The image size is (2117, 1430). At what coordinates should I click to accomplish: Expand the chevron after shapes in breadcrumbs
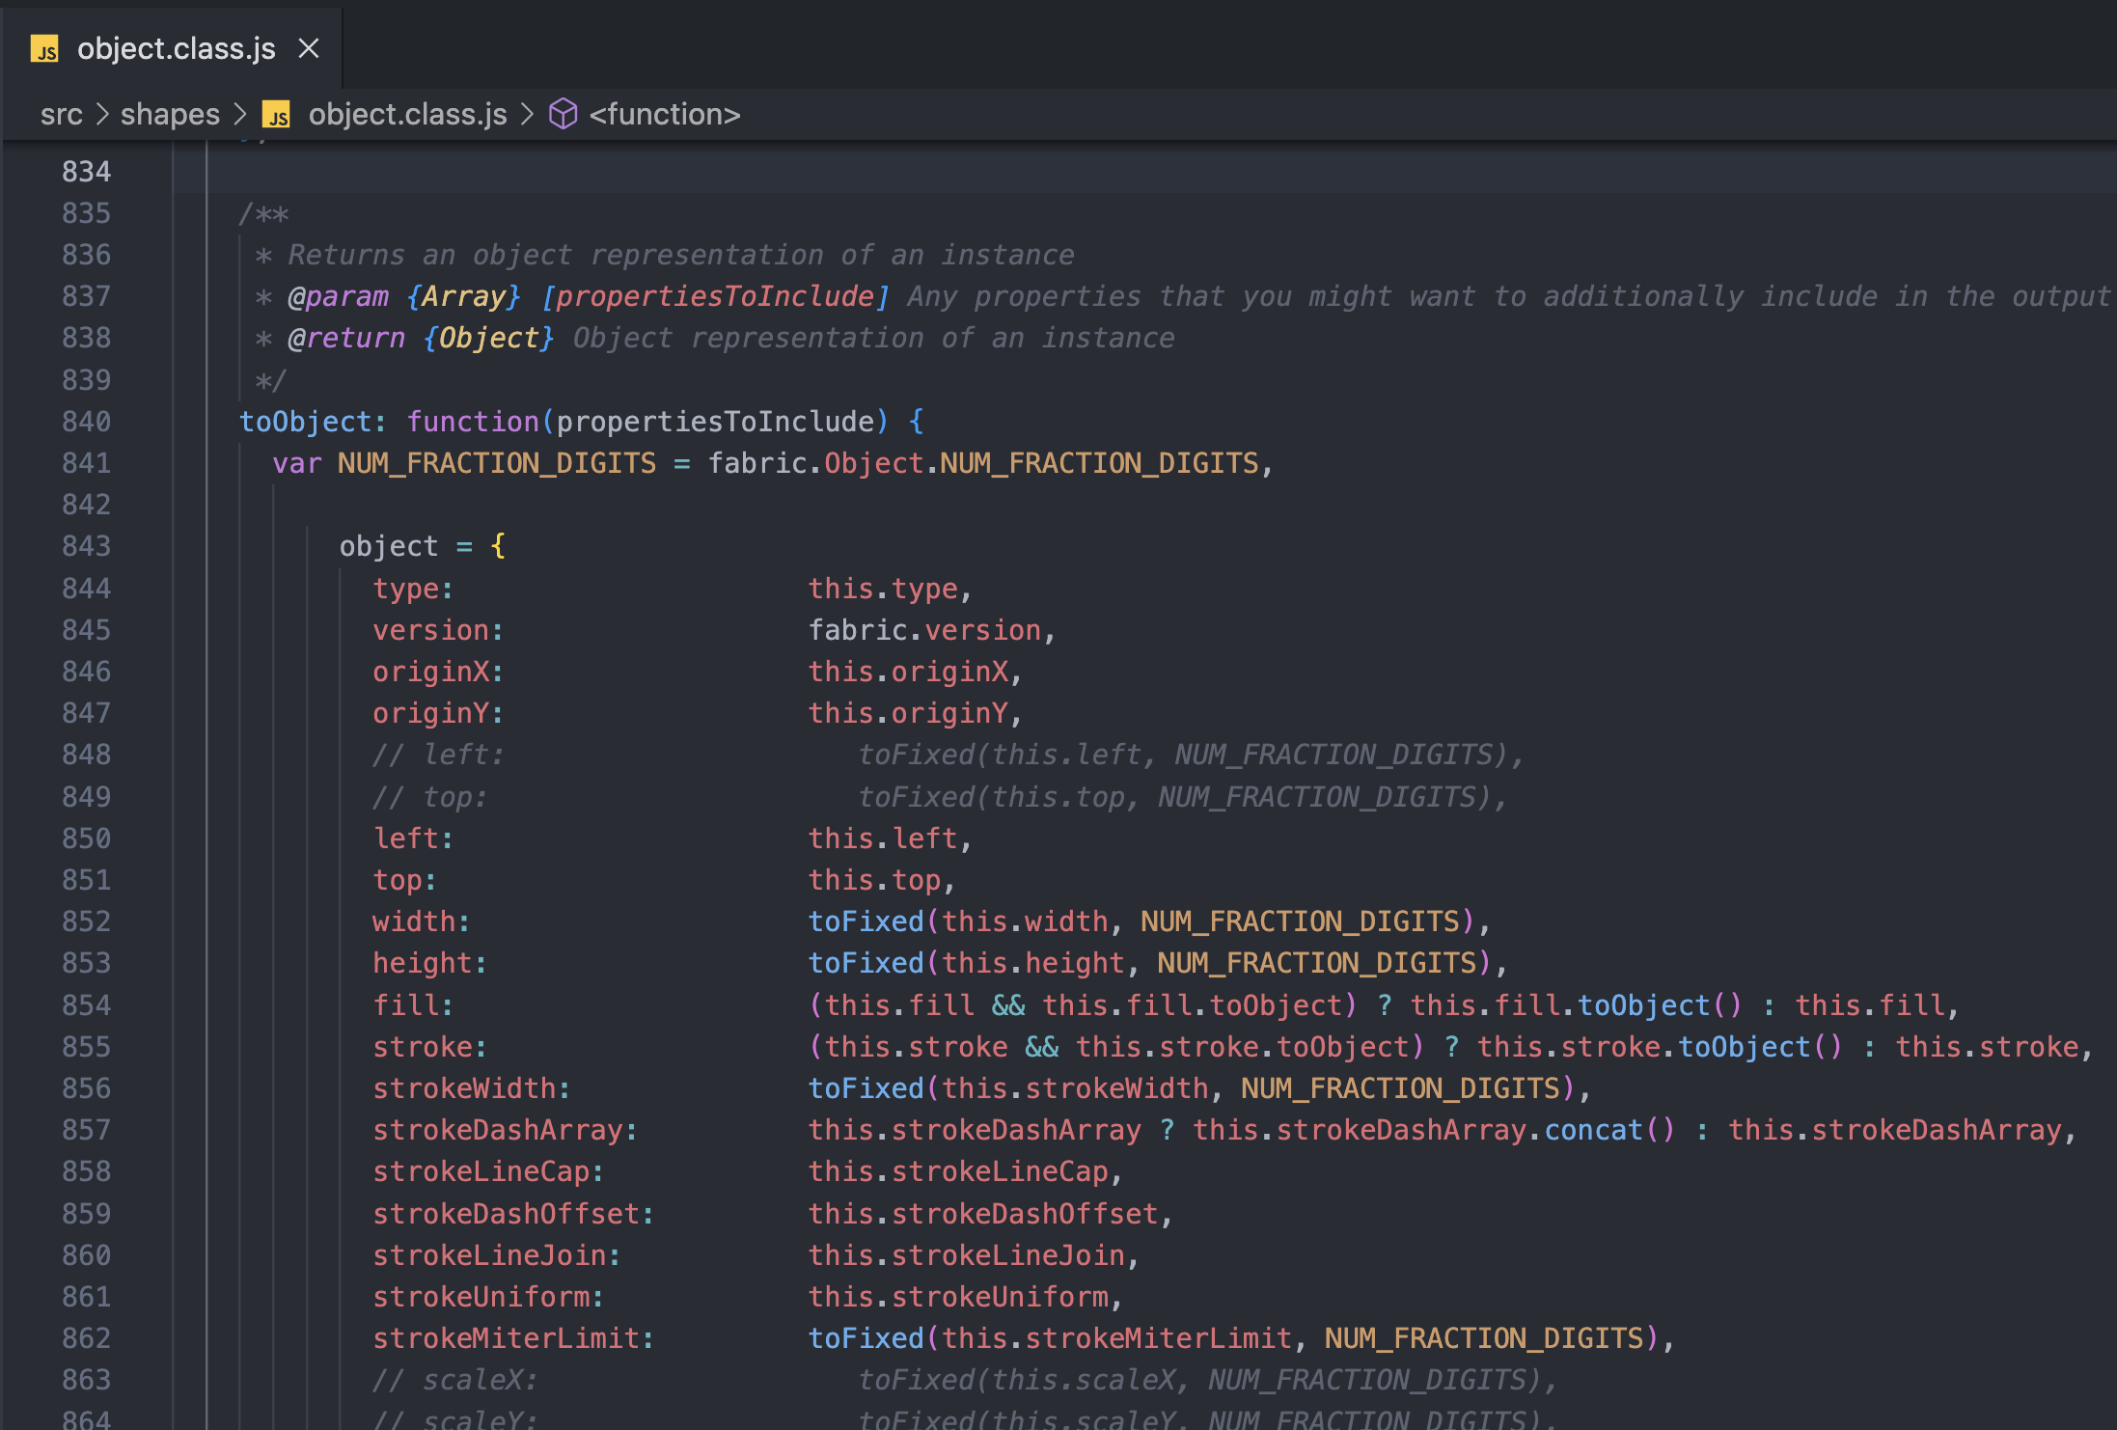pos(241,114)
